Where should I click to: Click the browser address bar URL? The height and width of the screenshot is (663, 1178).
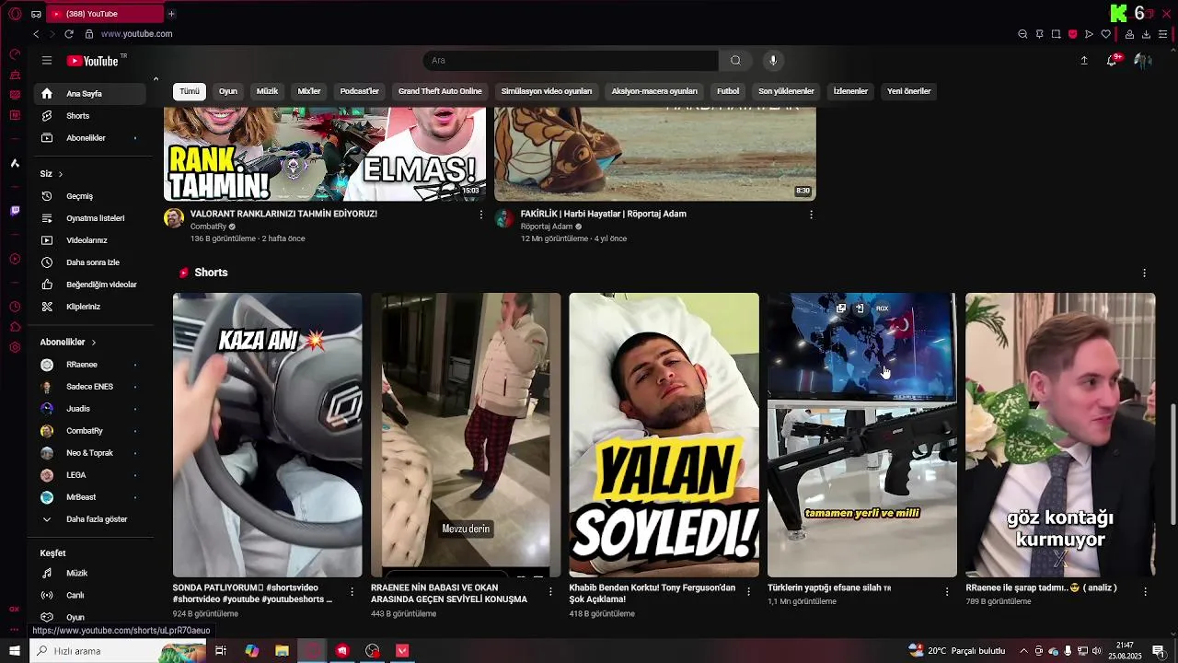137,34
